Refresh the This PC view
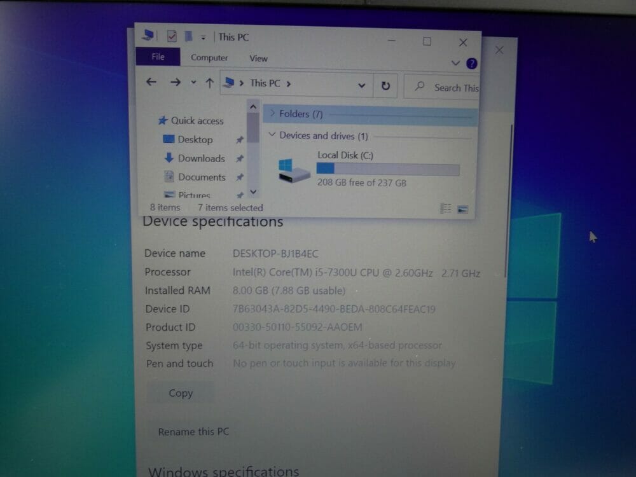This screenshot has width=636, height=477. (x=385, y=86)
